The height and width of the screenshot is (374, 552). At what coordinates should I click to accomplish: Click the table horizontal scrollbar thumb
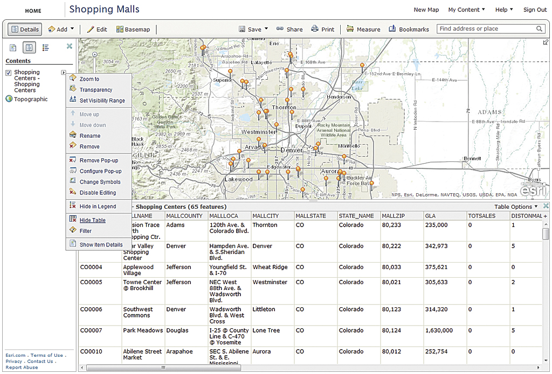(164, 368)
